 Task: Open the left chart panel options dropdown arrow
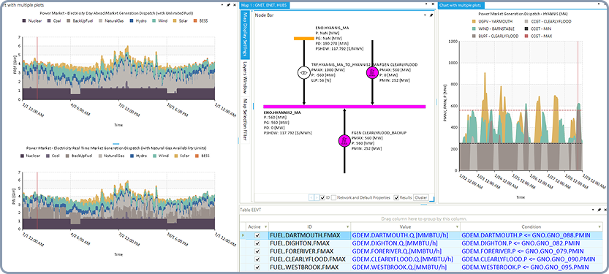point(222,5)
